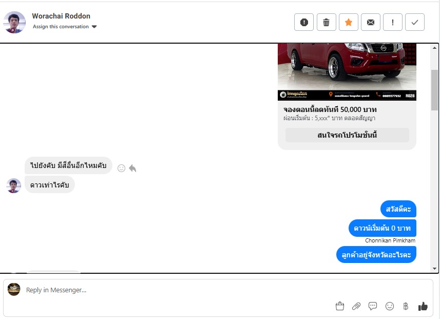Mark conversation as unread with envelope icon
Viewport: 440px width, 319px height.
[x=370, y=22]
